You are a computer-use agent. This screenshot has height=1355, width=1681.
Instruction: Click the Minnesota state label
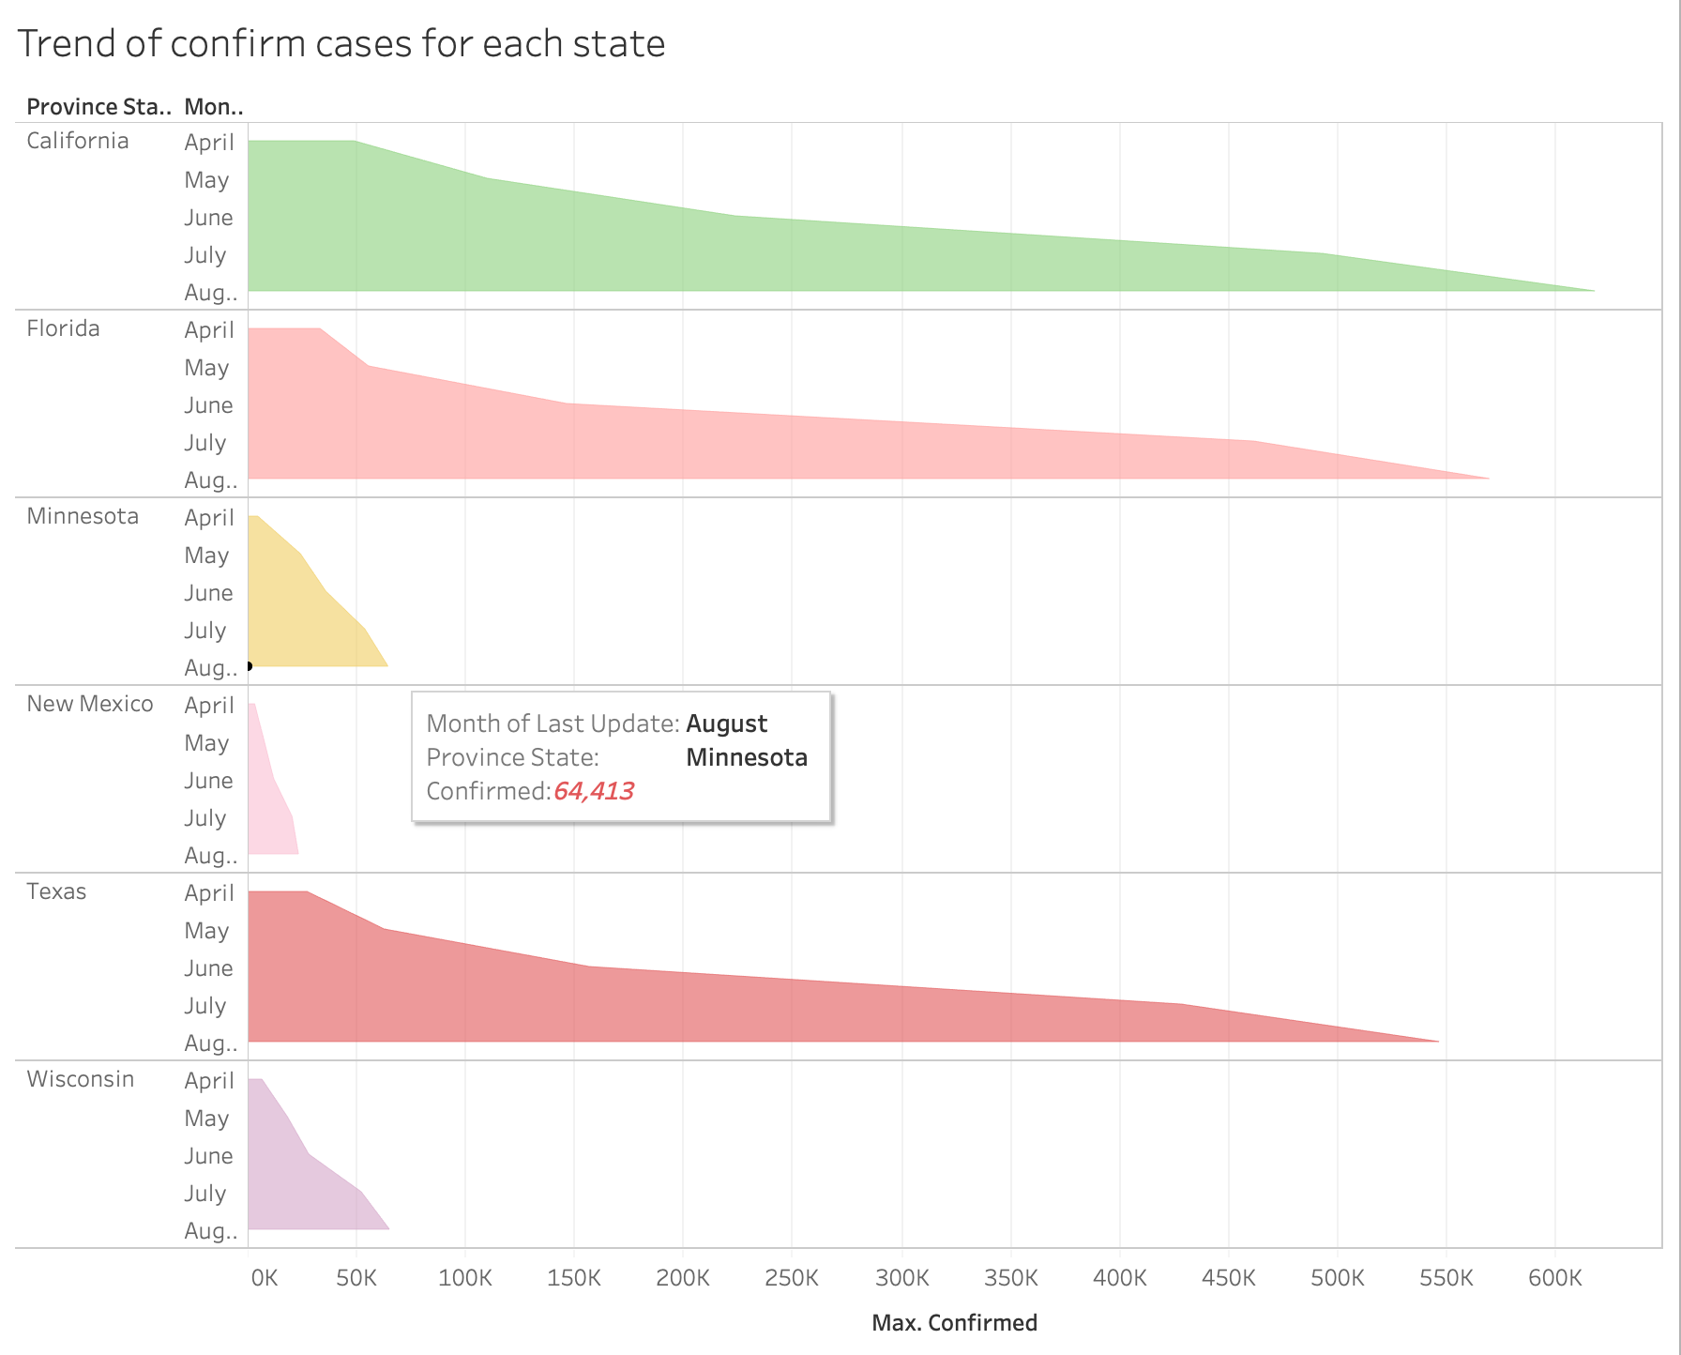click(83, 516)
